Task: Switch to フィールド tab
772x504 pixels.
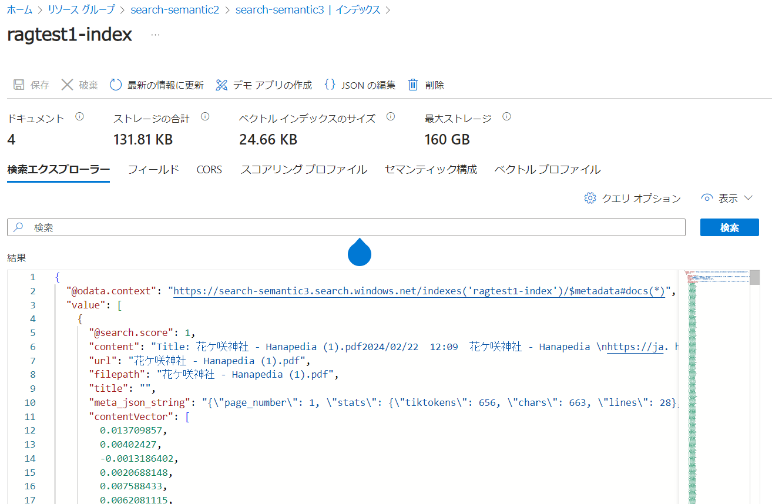Action: click(153, 170)
